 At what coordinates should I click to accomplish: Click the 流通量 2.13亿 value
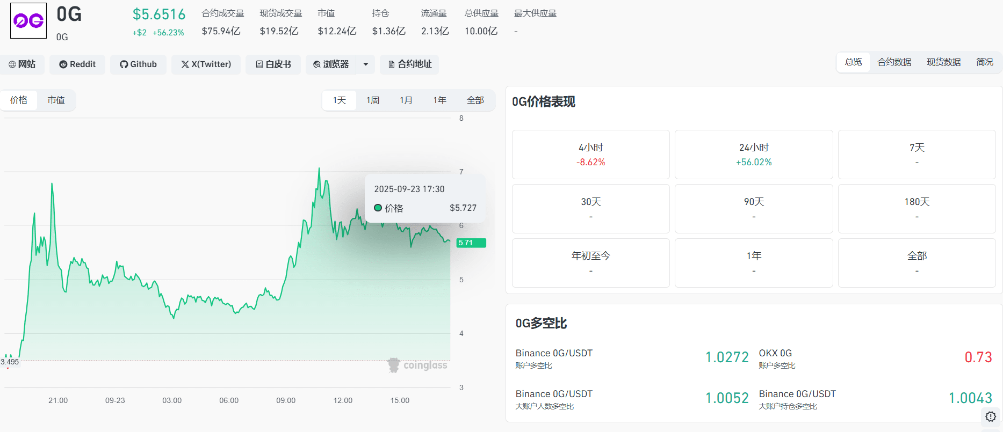435,31
